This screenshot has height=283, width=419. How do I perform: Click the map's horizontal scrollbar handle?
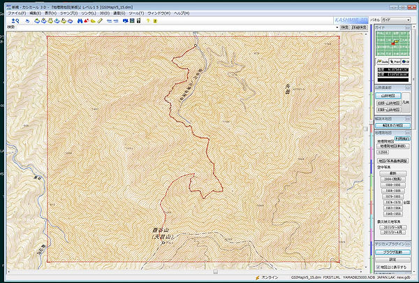[215, 272]
